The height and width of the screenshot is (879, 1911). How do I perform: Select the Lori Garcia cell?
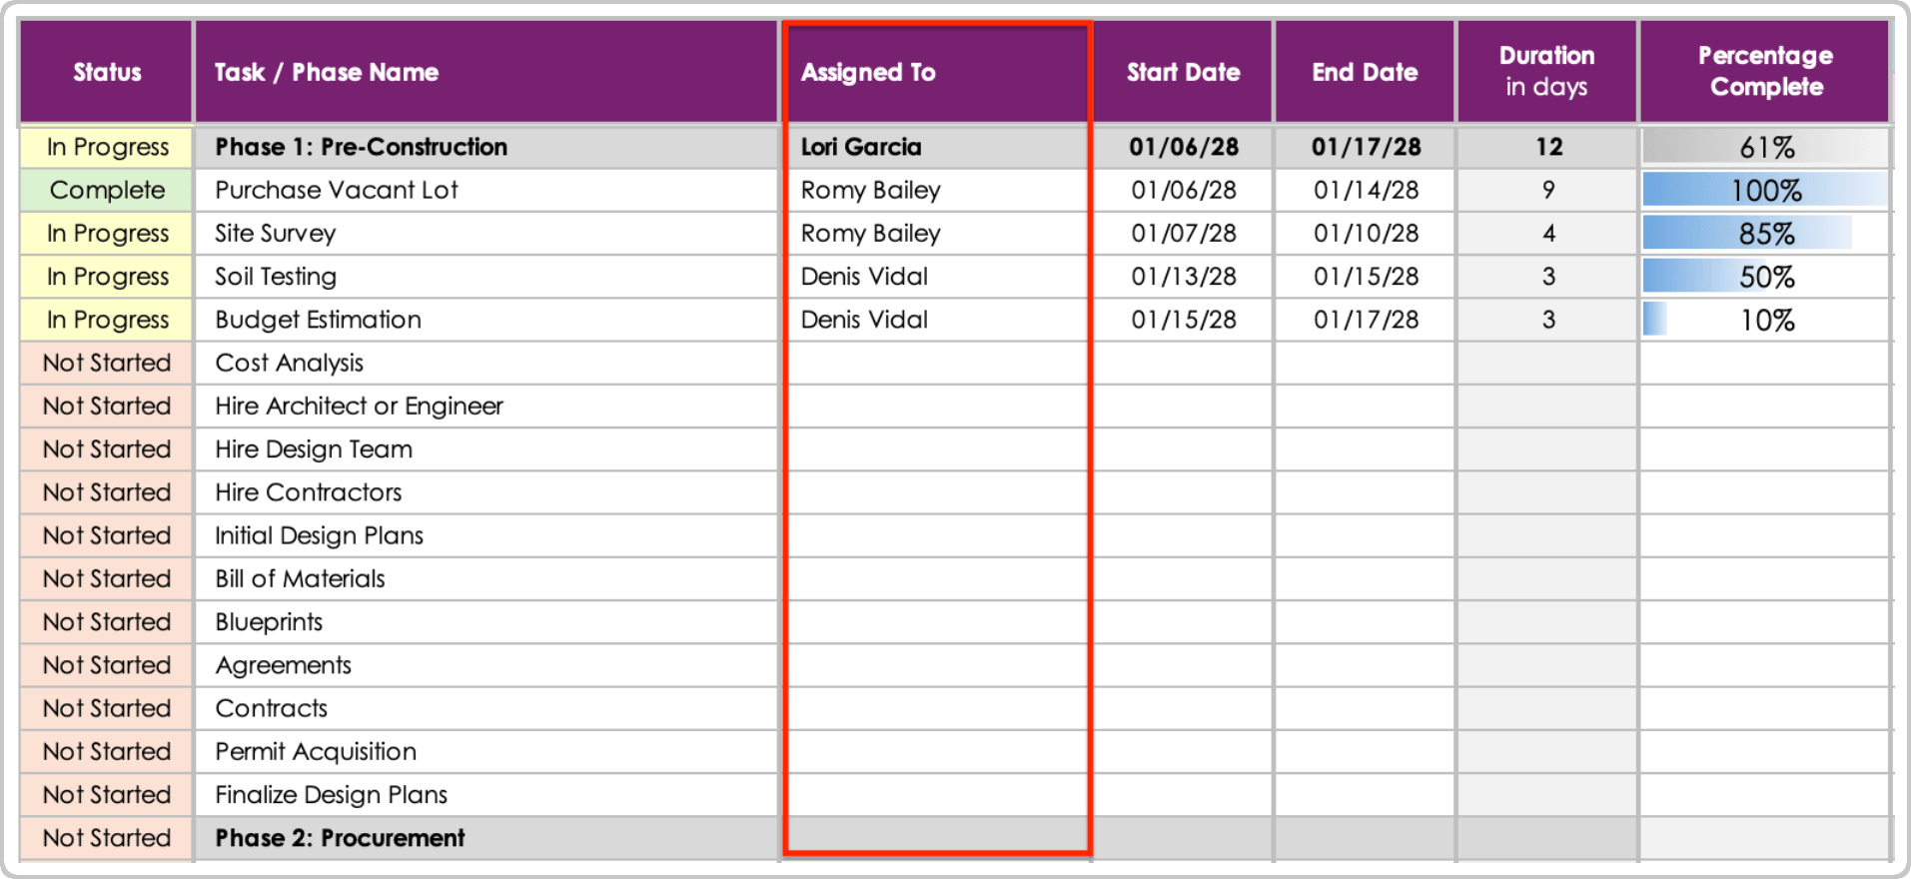(x=861, y=147)
